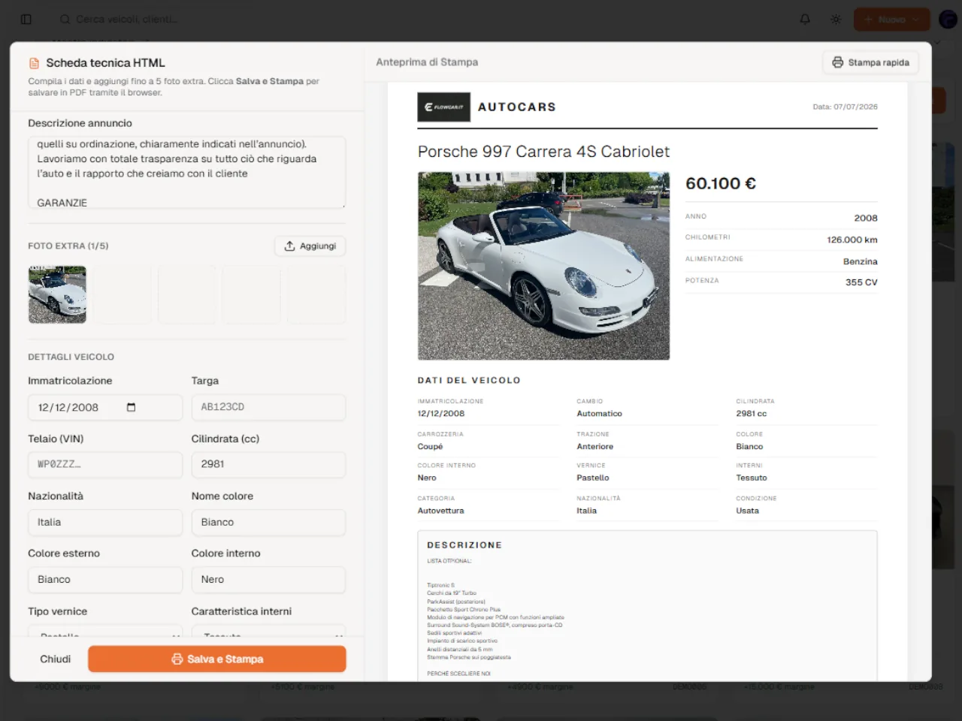
Task: Switch theme with the sun icon
Action: 836,20
